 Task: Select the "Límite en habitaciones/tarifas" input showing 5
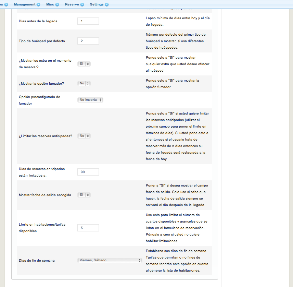(x=88, y=228)
